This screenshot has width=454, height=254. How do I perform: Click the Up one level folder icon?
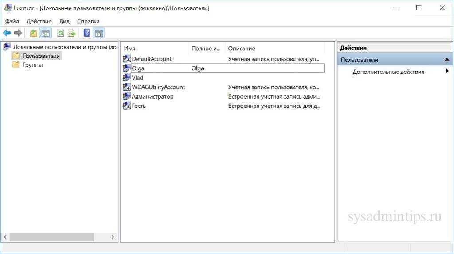pyautogui.click(x=33, y=33)
